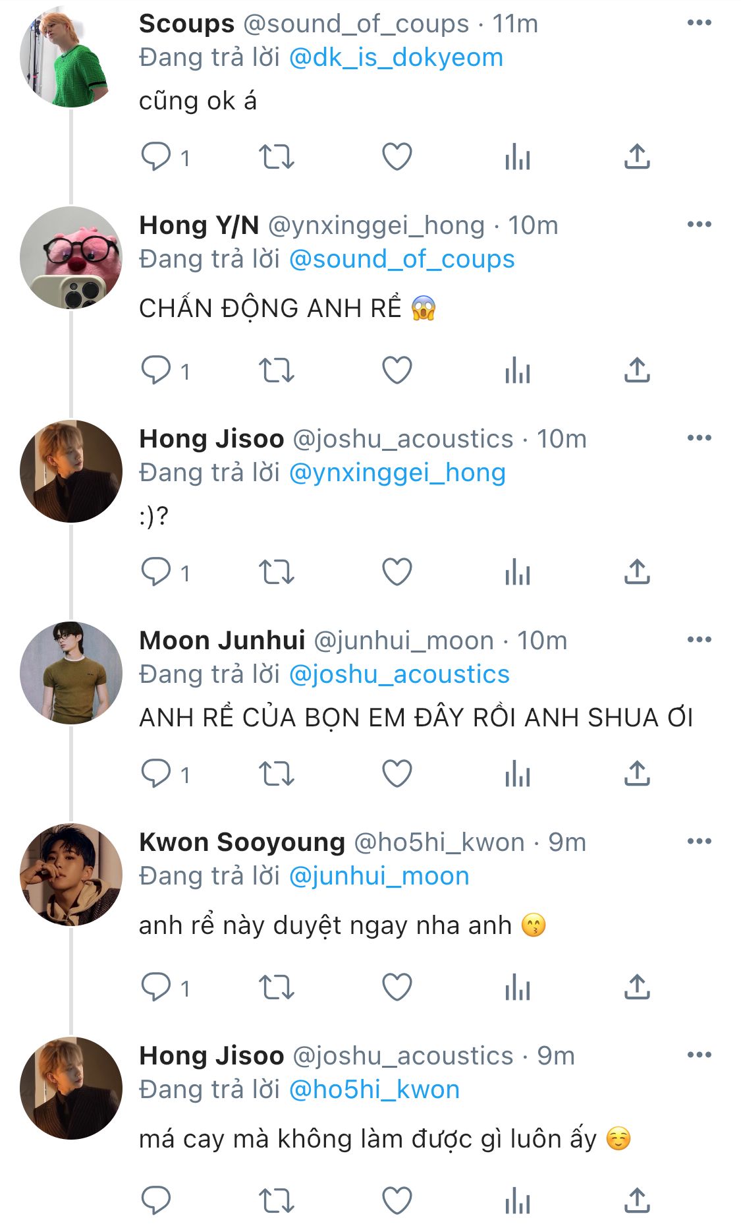The height and width of the screenshot is (1224, 741).
Task: Open three-dot menu on Moon Junhui's tweet
Action: pos(699,639)
